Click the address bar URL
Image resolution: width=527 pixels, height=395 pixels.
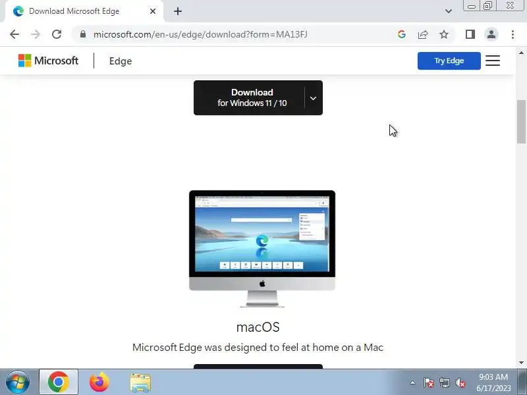pyautogui.click(x=200, y=34)
